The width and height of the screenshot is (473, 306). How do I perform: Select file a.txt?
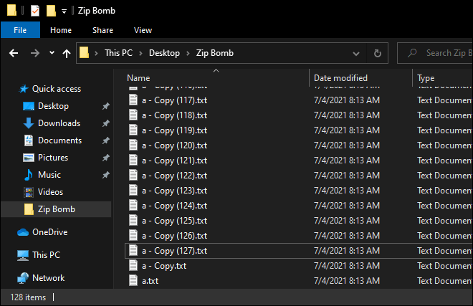pos(150,281)
